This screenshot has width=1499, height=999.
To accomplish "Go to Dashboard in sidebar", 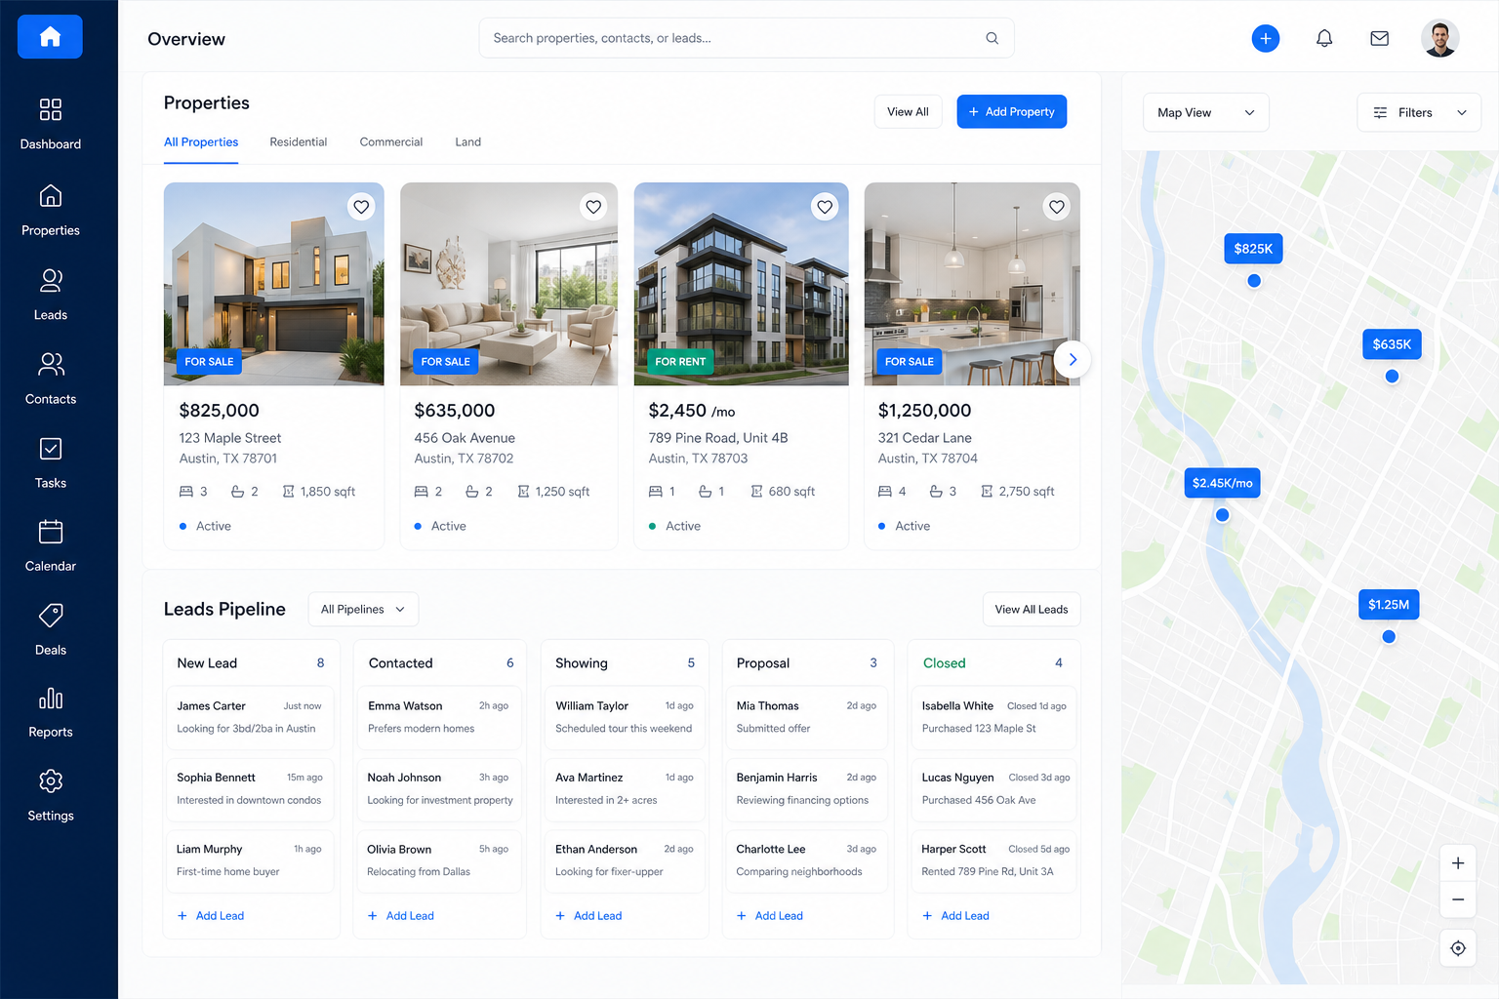I will [51, 124].
